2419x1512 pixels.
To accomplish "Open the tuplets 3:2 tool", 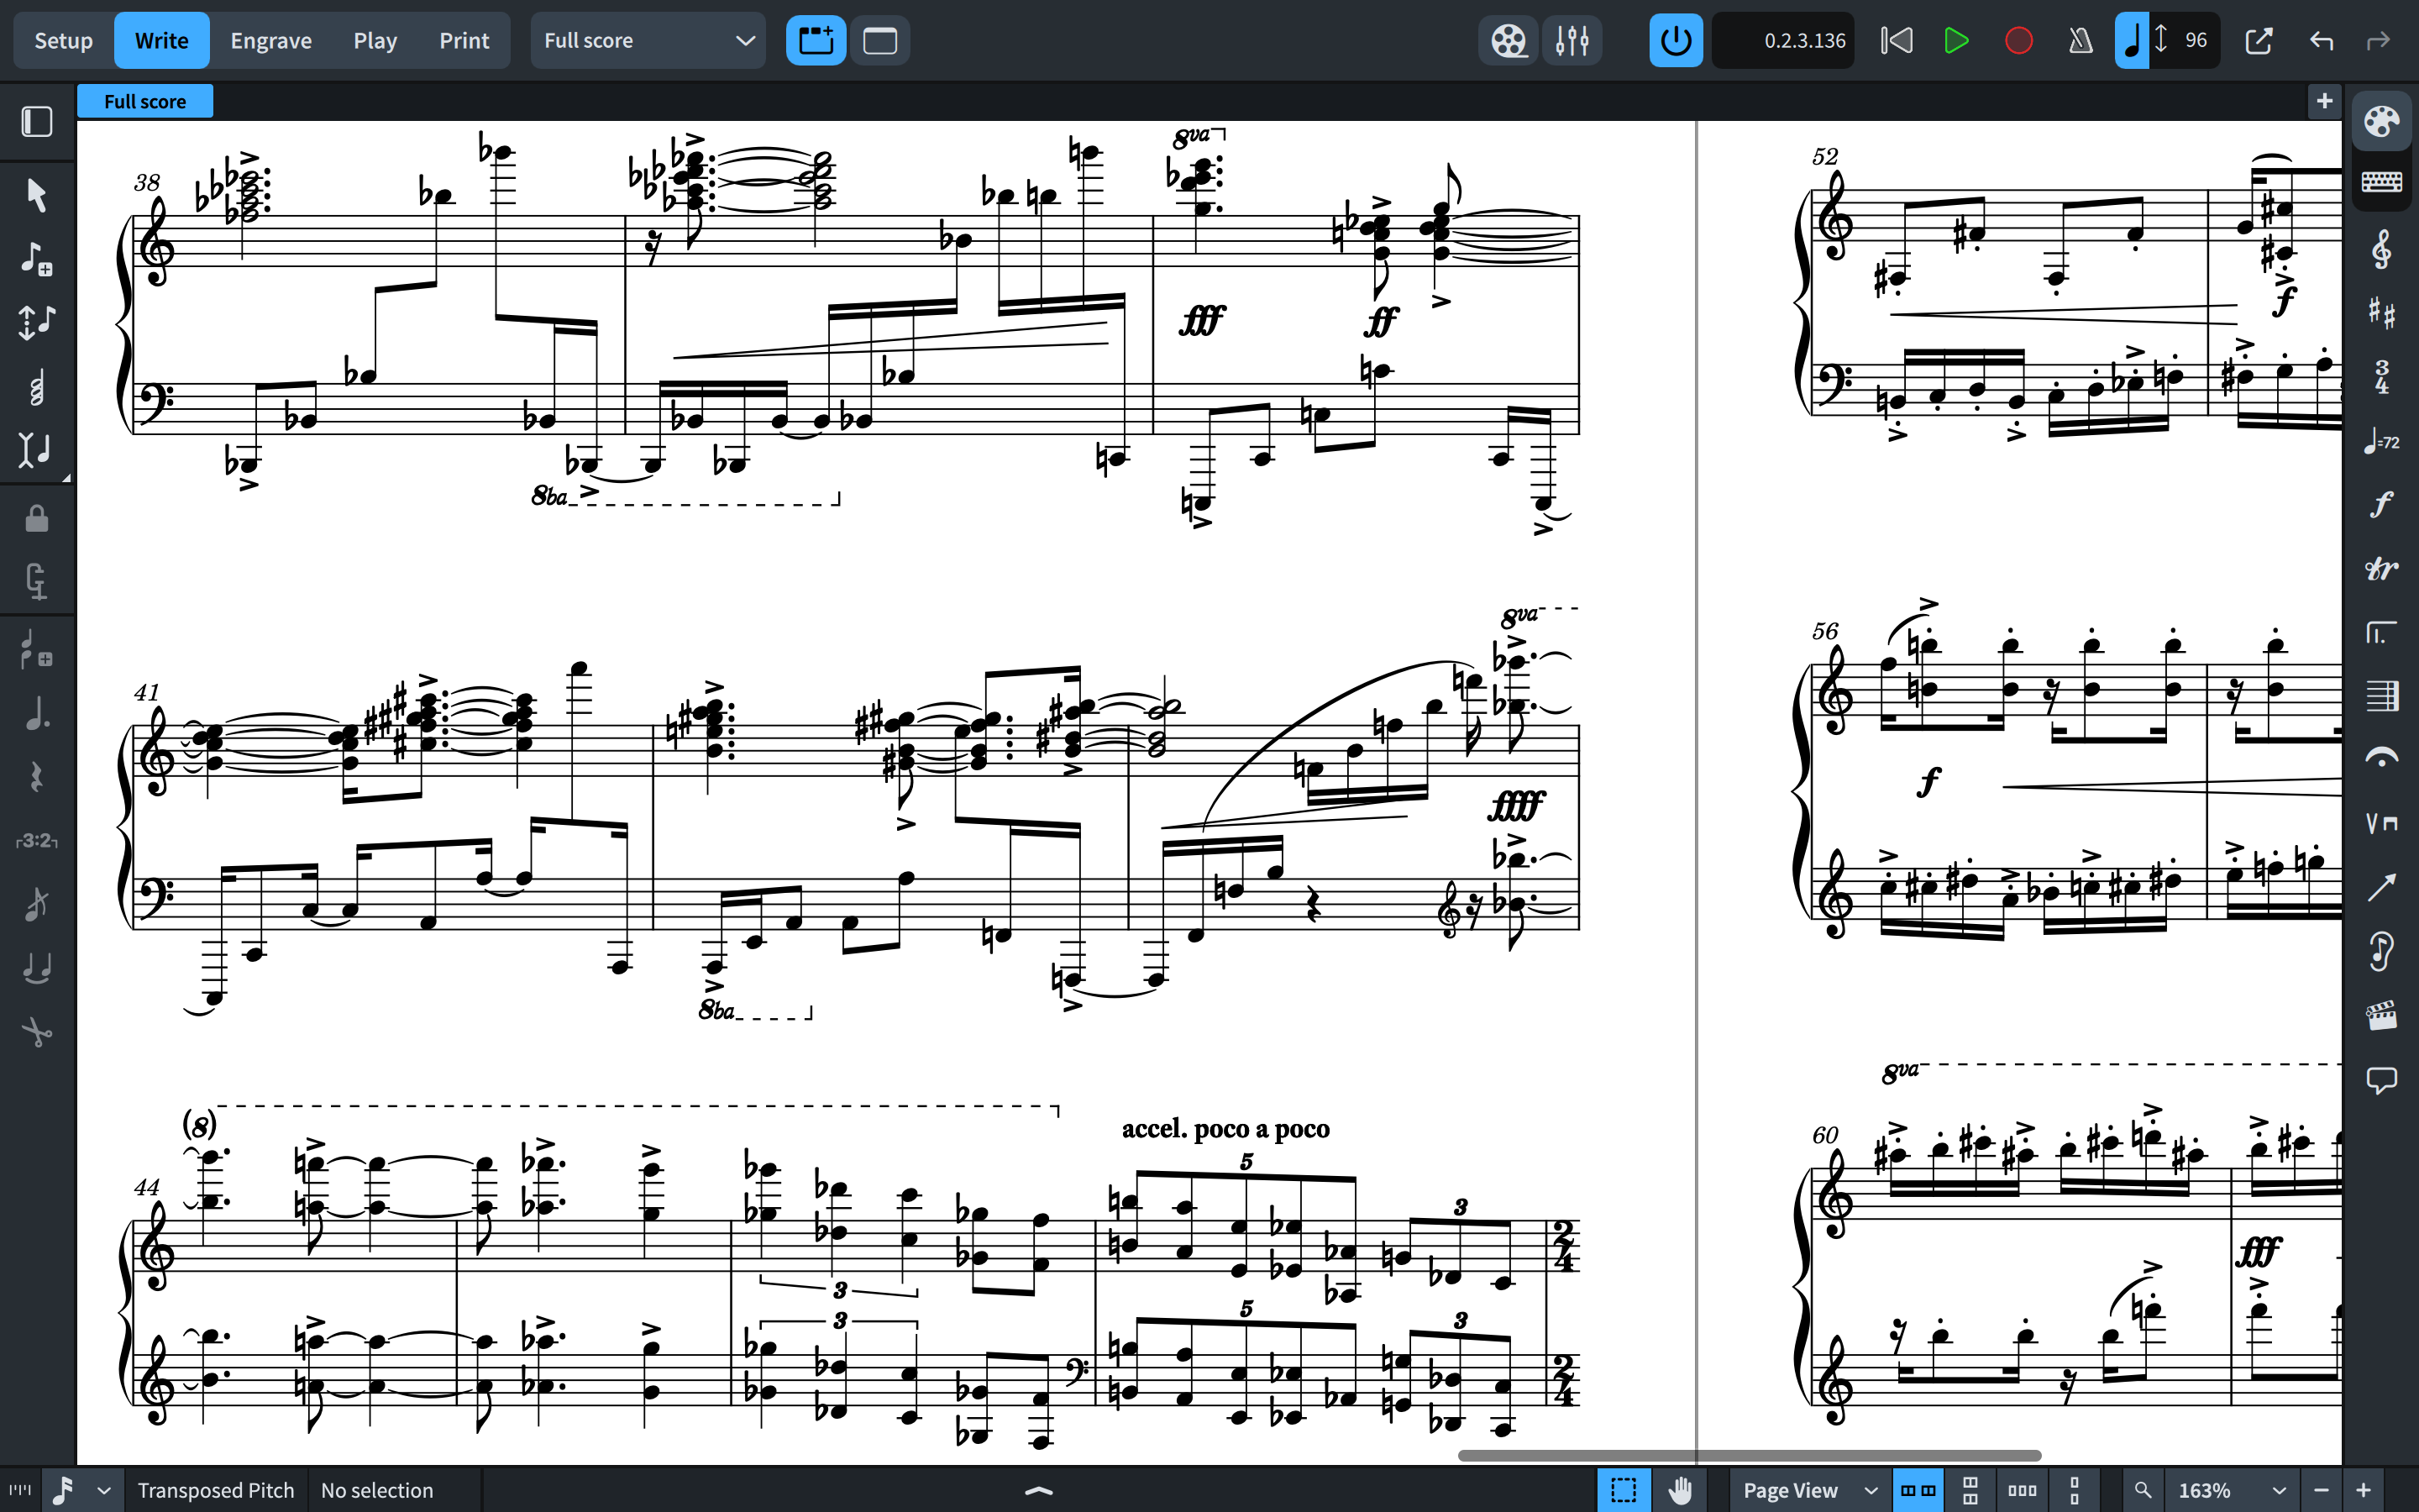I will (x=37, y=840).
